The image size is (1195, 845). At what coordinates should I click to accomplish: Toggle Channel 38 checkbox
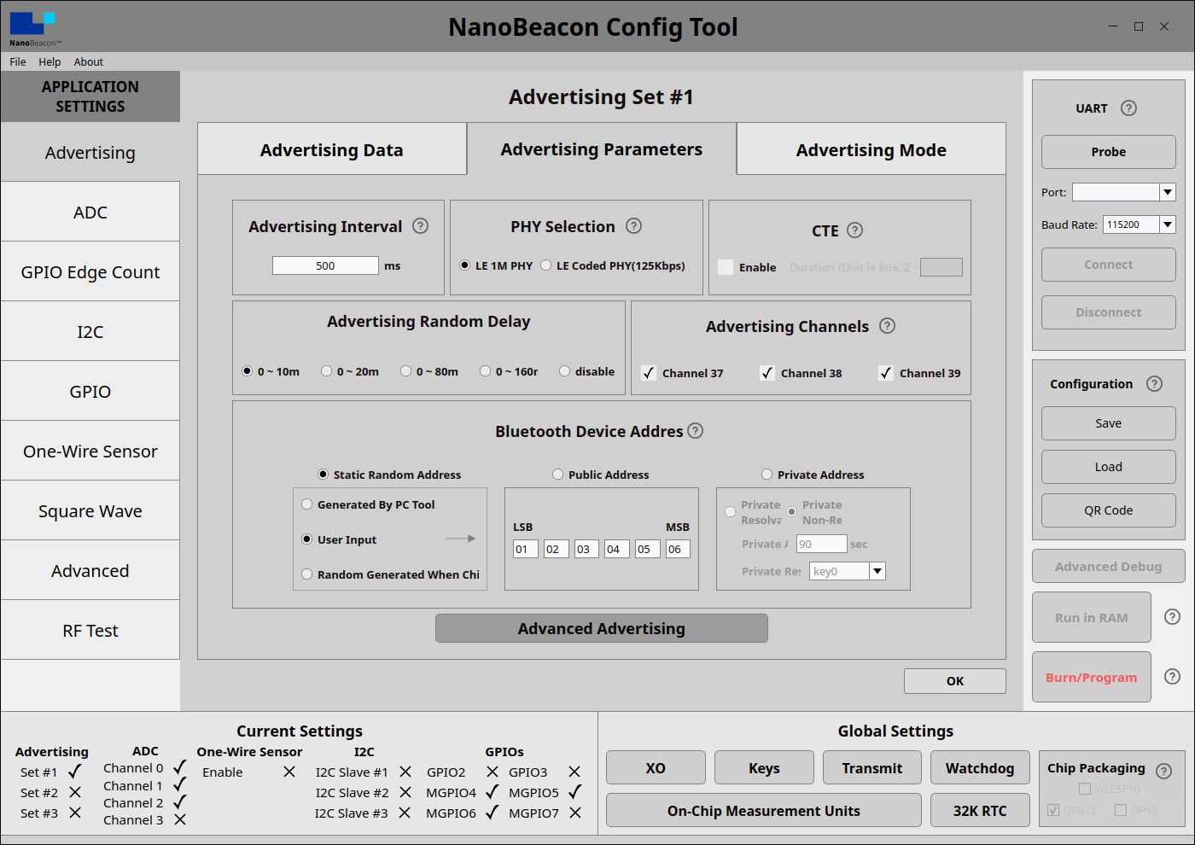pos(767,373)
